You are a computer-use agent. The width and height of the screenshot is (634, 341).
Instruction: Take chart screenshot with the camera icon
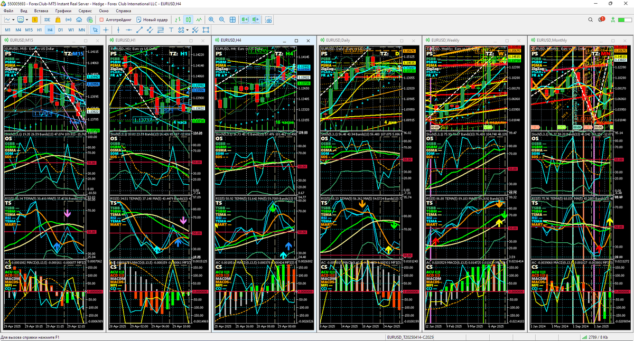pyautogui.click(x=268, y=20)
